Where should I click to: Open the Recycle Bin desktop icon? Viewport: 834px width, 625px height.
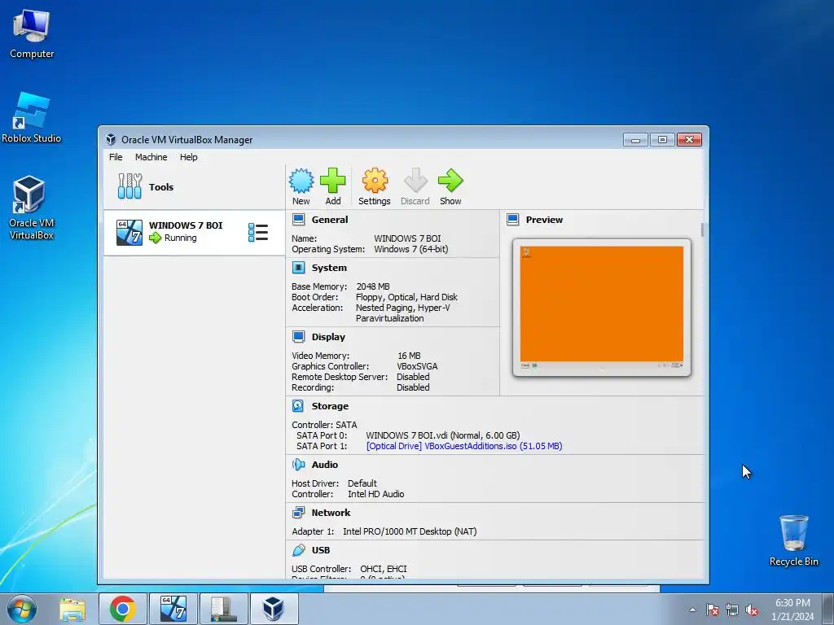click(x=793, y=540)
